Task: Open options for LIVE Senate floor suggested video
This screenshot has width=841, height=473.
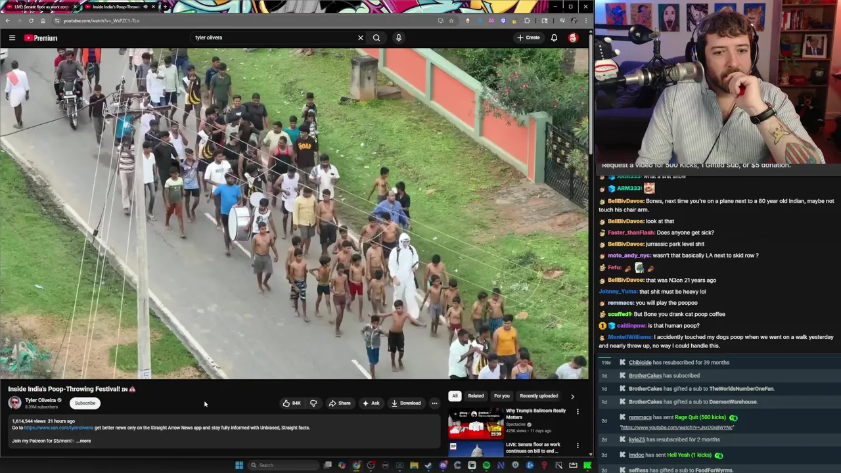Action: pos(578,445)
